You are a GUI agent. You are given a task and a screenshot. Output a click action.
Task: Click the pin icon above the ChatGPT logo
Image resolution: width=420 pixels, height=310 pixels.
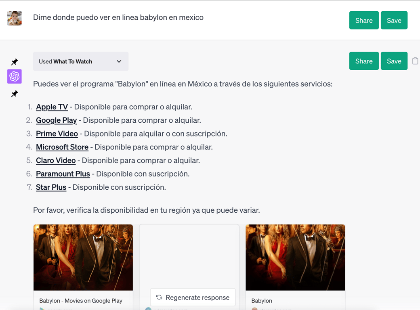15,62
